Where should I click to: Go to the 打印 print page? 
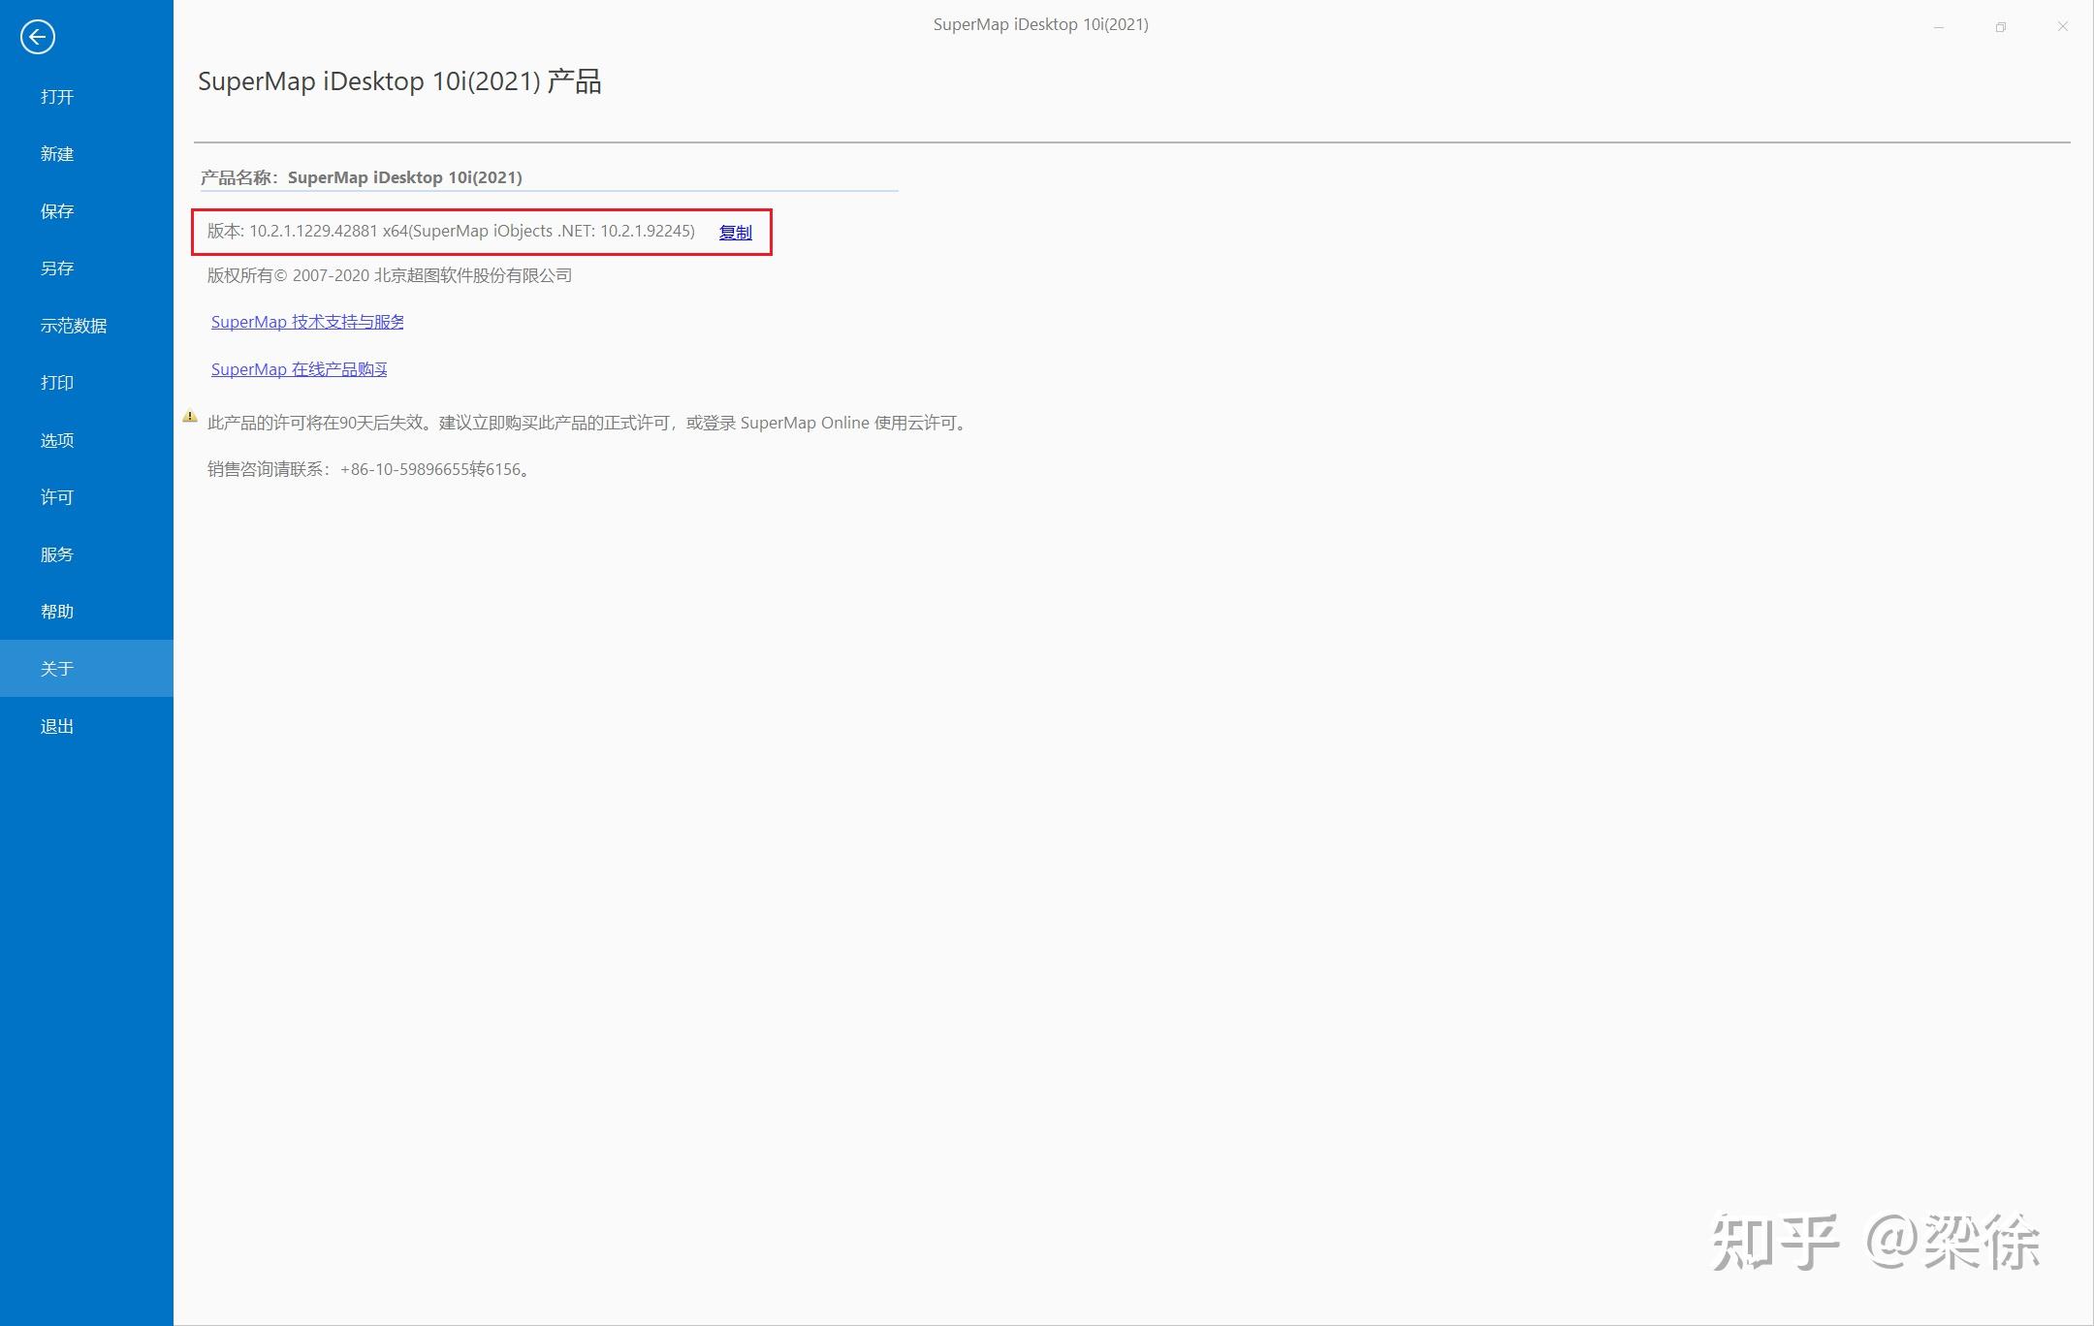pos(86,383)
